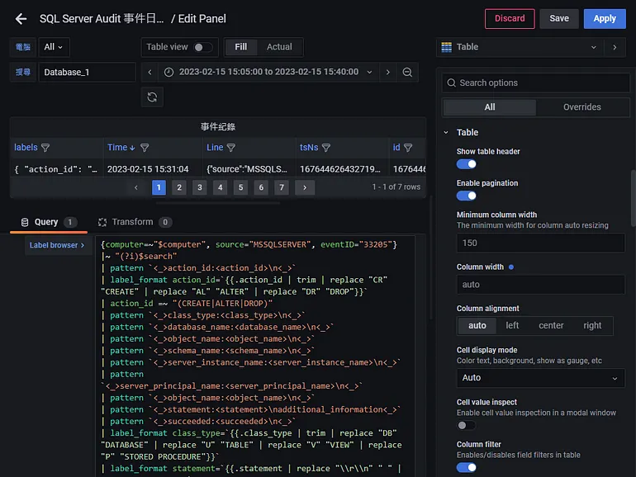Click the clock icon in the time picker
This screenshot has width=636, height=477.
click(x=168, y=72)
